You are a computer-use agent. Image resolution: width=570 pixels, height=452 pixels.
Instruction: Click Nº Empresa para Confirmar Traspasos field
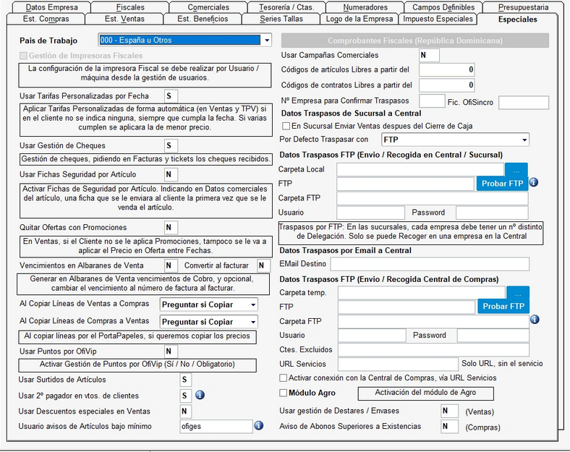click(x=432, y=101)
